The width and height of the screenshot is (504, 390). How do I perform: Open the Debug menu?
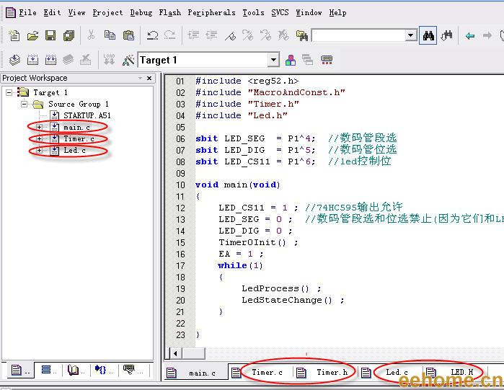pos(141,12)
